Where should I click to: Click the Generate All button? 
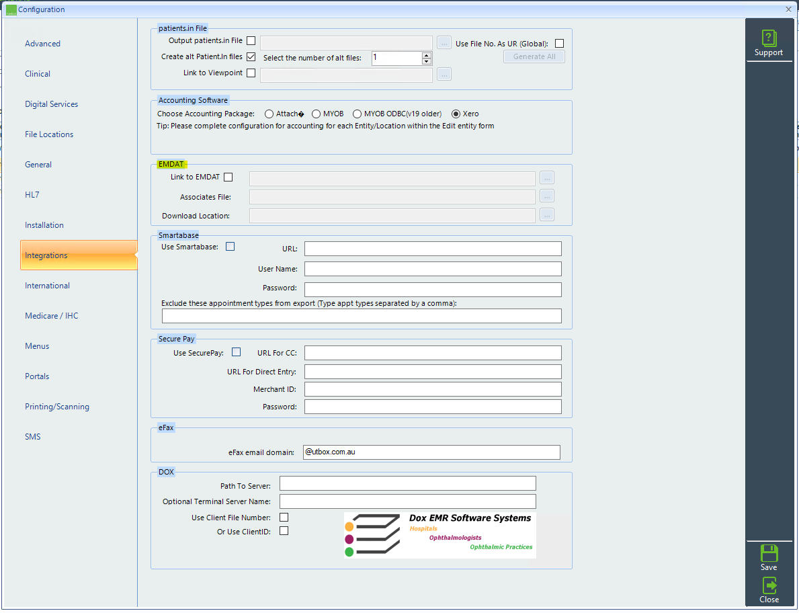[534, 56]
